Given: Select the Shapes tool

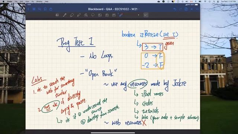Looking at the screenshot, I should click(86, 15).
